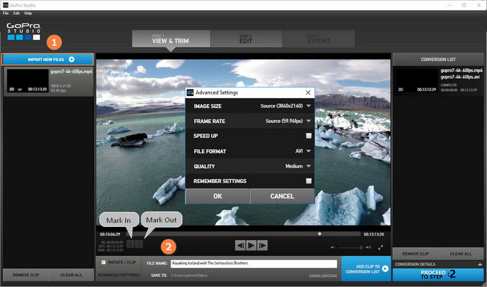Click the File Name text field
The height and width of the screenshot is (287, 487).
pos(254,263)
